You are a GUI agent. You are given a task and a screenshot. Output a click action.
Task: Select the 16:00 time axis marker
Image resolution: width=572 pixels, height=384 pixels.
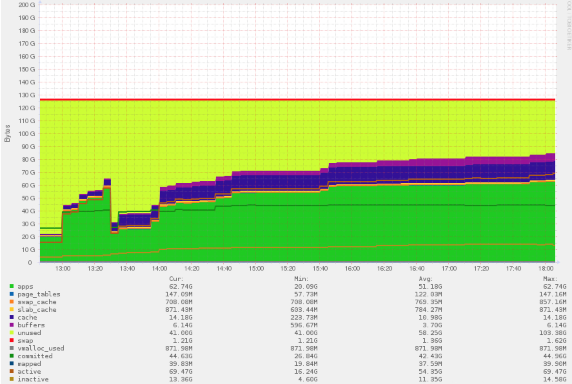pos(352,268)
